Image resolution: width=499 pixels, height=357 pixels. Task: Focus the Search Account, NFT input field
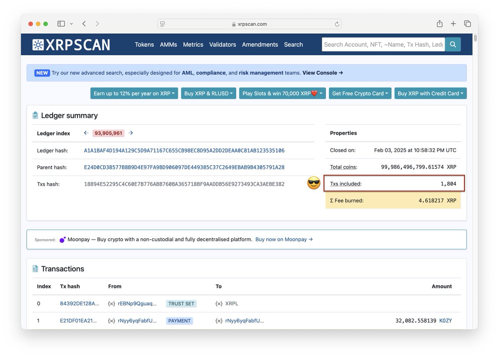(383, 44)
